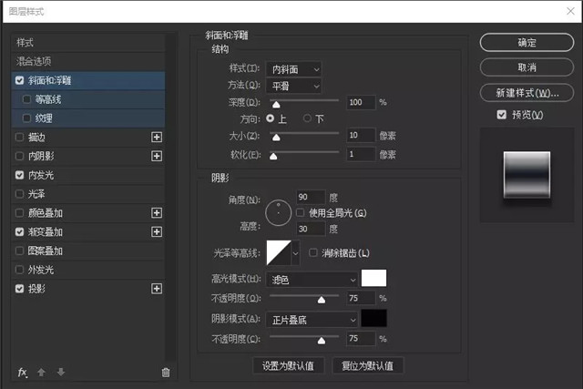Click the 高度 field showing 30
The height and width of the screenshot is (389, 583).
coord(311,229)
